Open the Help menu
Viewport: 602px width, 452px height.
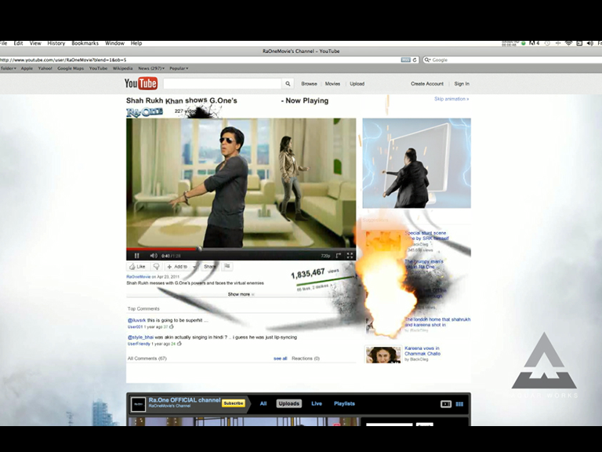tap(136, 43)
